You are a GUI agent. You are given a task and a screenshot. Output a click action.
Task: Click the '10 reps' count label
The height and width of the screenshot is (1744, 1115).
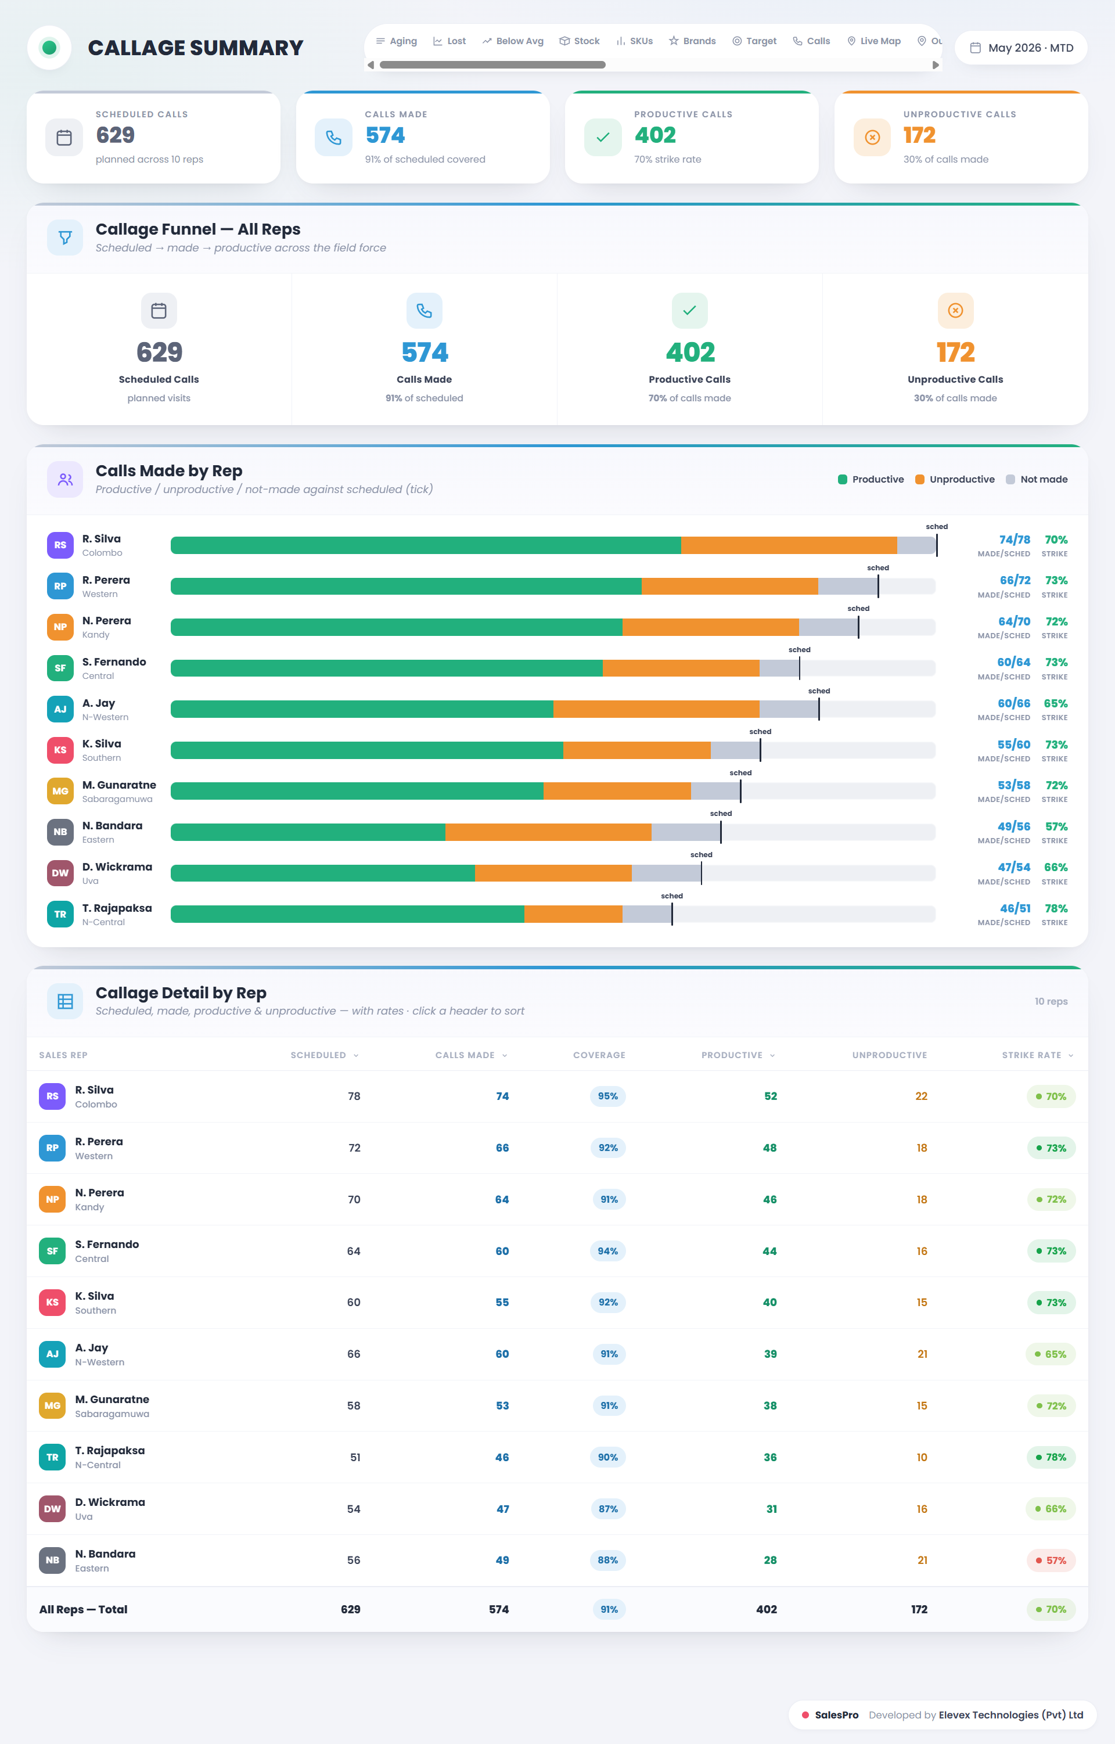click(1051, 1001)
